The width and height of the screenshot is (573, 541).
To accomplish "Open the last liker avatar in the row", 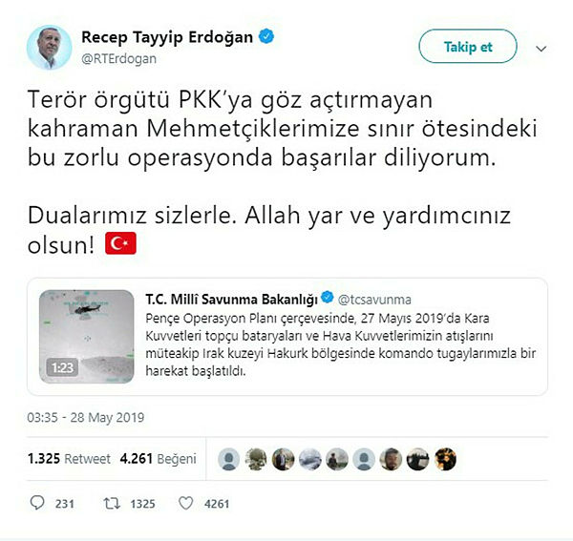I will 445,459.
